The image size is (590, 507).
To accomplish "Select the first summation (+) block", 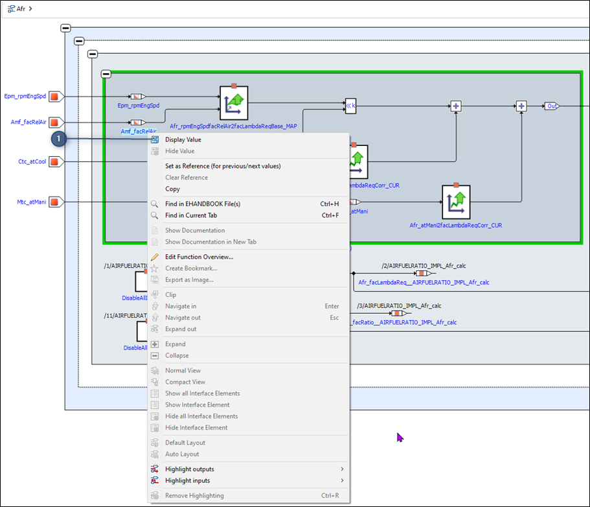I will point(456,106).
